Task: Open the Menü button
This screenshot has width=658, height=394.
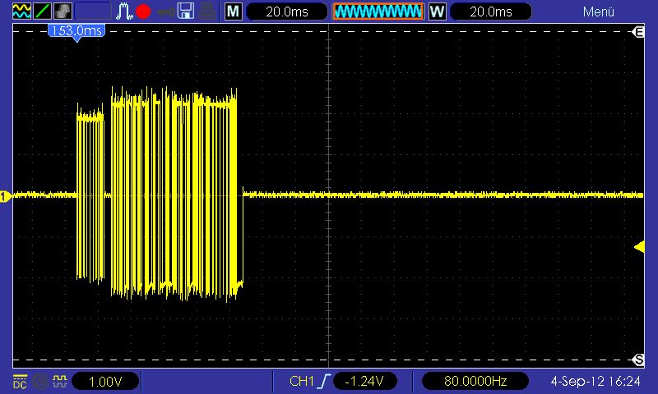Action: (599, 11)
